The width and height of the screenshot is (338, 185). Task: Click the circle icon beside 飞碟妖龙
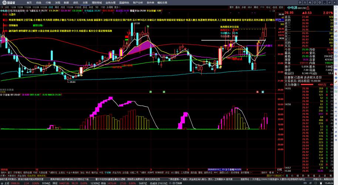(x=27, y=11)
